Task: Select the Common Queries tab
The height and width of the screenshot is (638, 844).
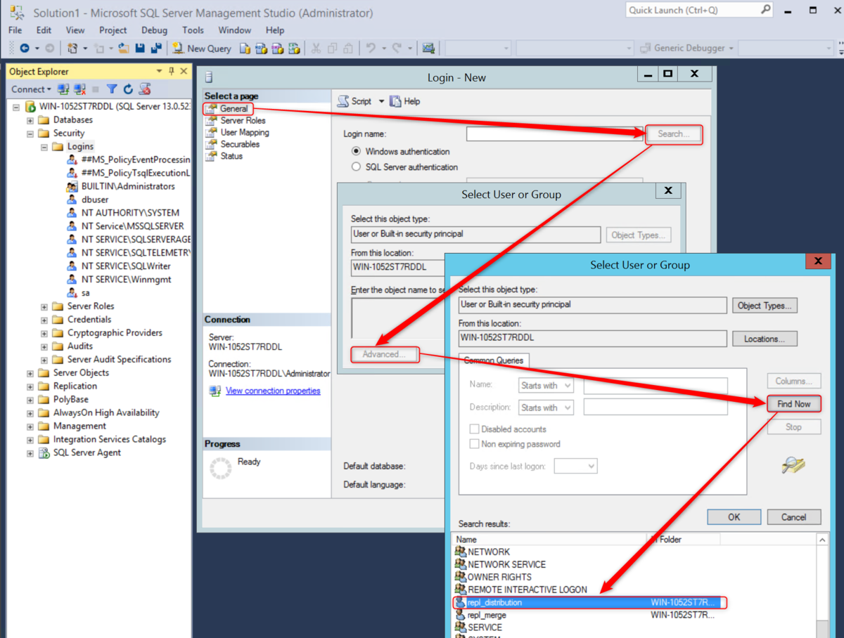Action: (492, 360)
